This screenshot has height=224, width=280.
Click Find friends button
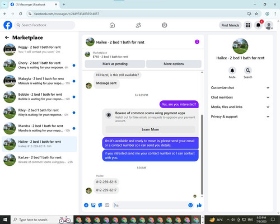point(230,25)
